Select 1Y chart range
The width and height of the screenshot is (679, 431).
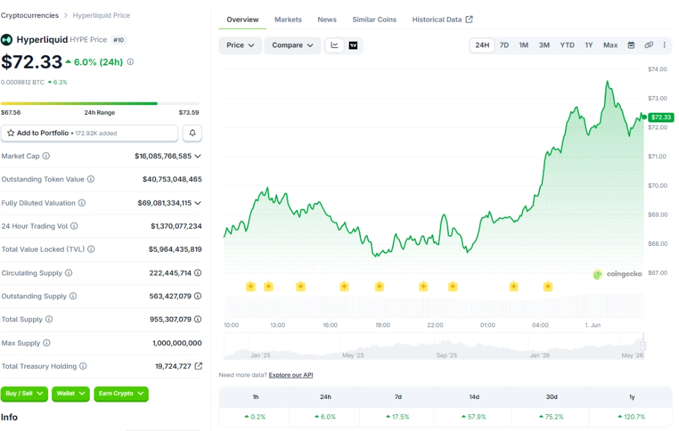click(x=589, y=45)
